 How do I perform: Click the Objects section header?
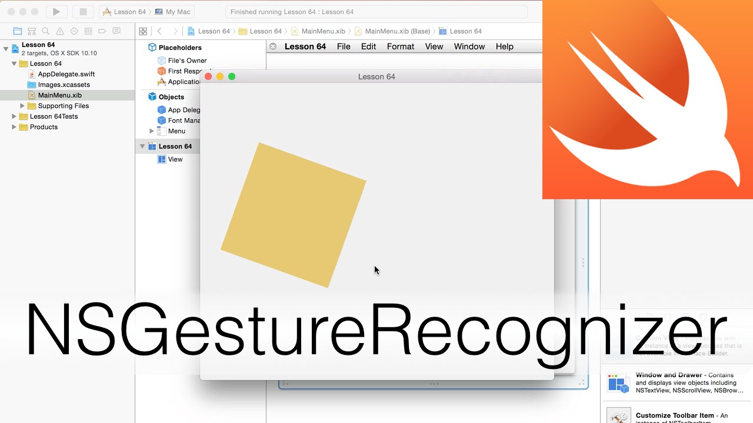(166, 97)
